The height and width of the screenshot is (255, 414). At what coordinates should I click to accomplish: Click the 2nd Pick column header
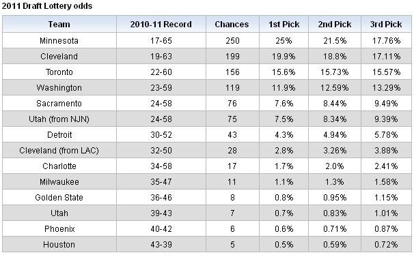tap(335, 25)
